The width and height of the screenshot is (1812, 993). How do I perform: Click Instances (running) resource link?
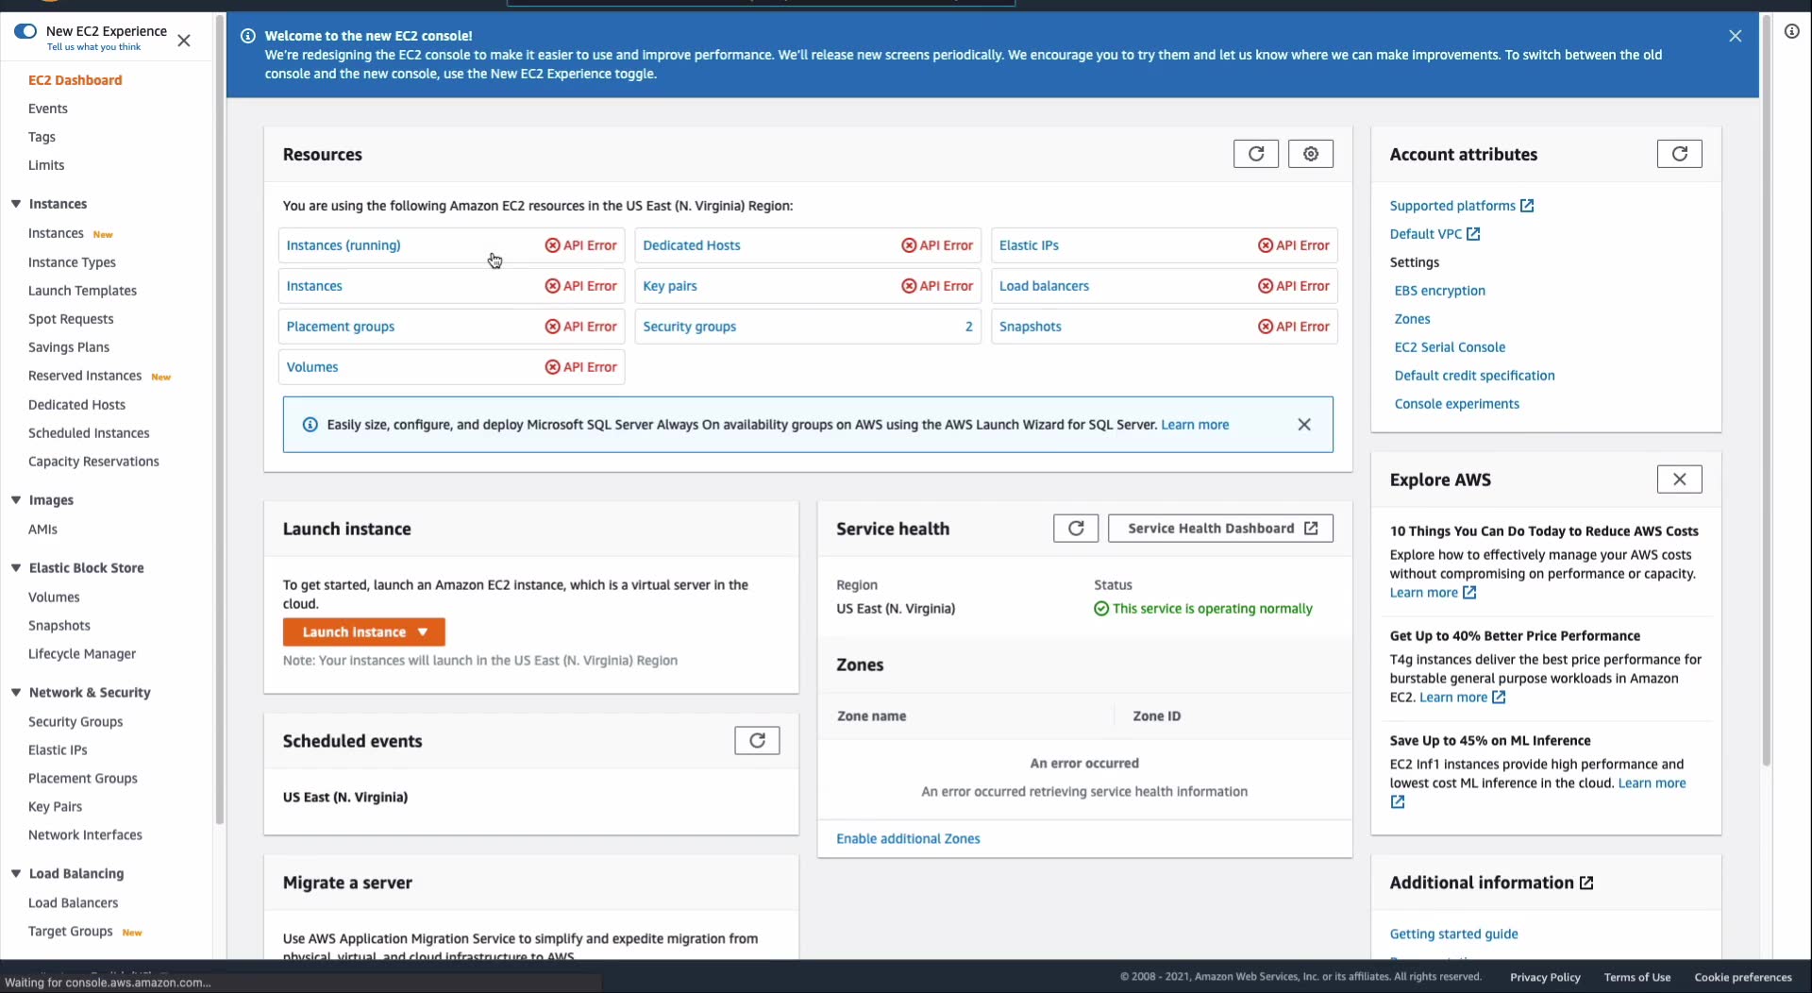[x=344, y=245]
